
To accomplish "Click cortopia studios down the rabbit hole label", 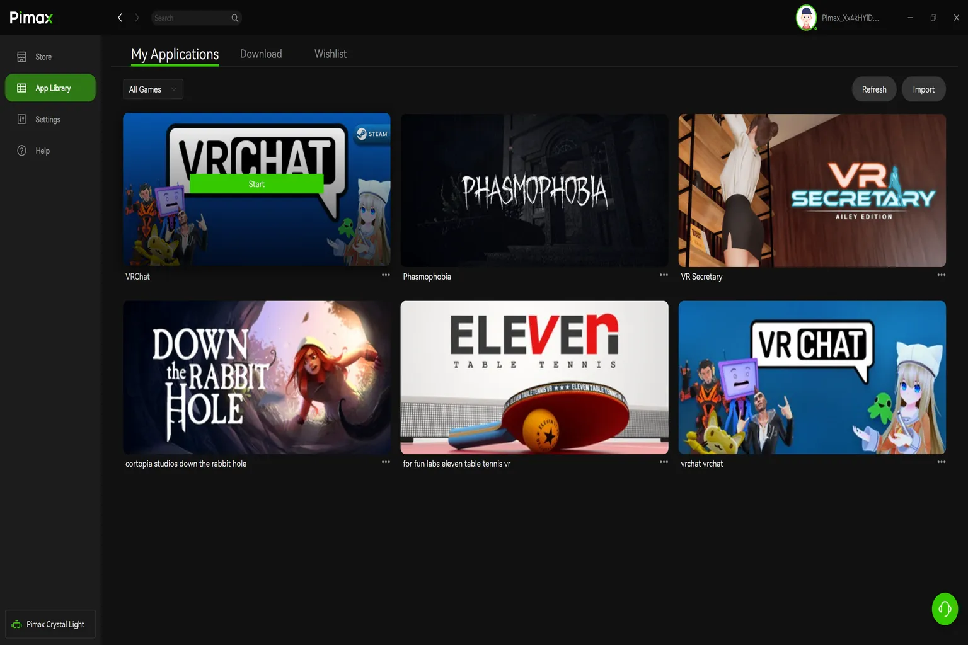I will (x=186, y=464).
